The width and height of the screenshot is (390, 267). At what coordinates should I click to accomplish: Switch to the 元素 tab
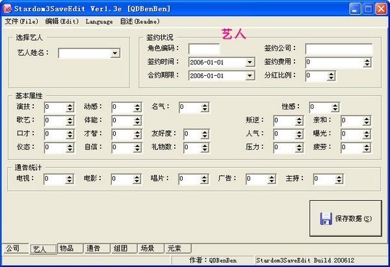[x=174, y=248]
